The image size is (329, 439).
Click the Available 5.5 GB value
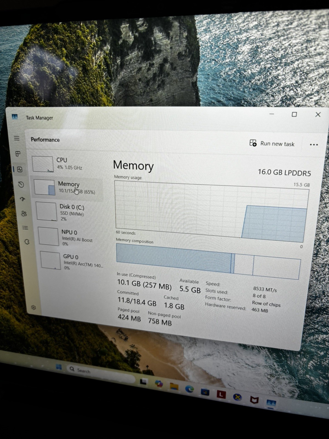pos(190,289)
